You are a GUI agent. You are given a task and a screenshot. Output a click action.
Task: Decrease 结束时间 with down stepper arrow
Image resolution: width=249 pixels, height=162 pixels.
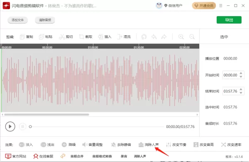(241, 93)
